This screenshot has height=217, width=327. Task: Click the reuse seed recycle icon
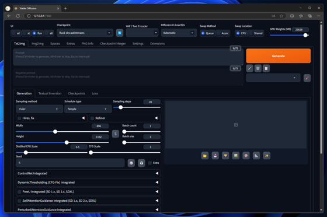pyautogui.click(x=141, y=163)
